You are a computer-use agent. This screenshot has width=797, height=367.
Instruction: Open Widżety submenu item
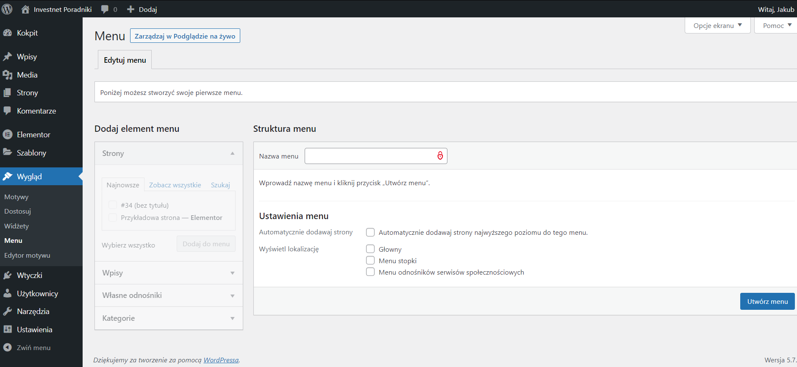point(17,226)
